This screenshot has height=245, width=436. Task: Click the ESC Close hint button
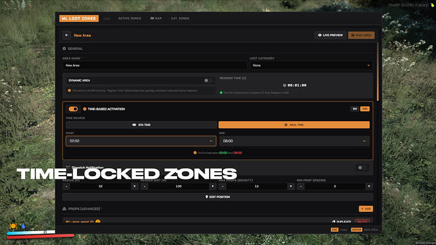[339, 230]
